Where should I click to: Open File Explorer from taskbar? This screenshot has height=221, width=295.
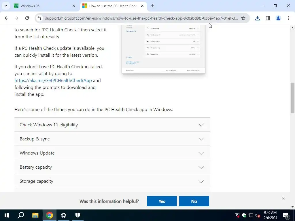[x=35, y=215]
